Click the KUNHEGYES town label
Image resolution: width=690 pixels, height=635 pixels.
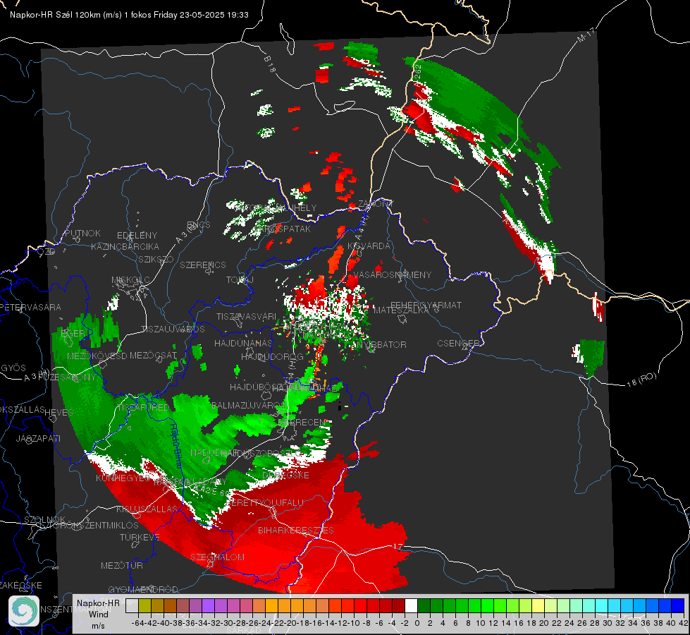coord(123,478)
